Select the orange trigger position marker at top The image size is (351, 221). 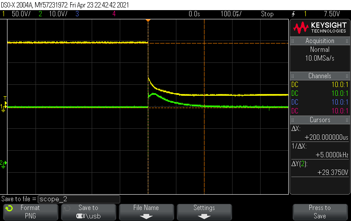tap(148, 21)
